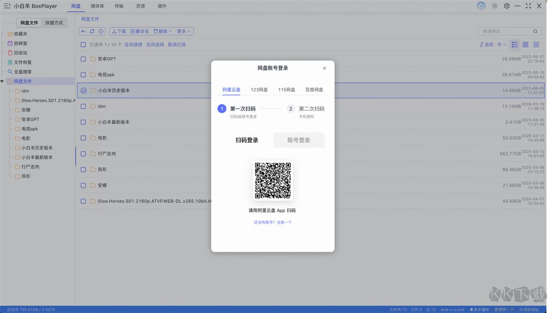
Task: Toggle the light/dark theme sun icon
Action: (495, 6)
